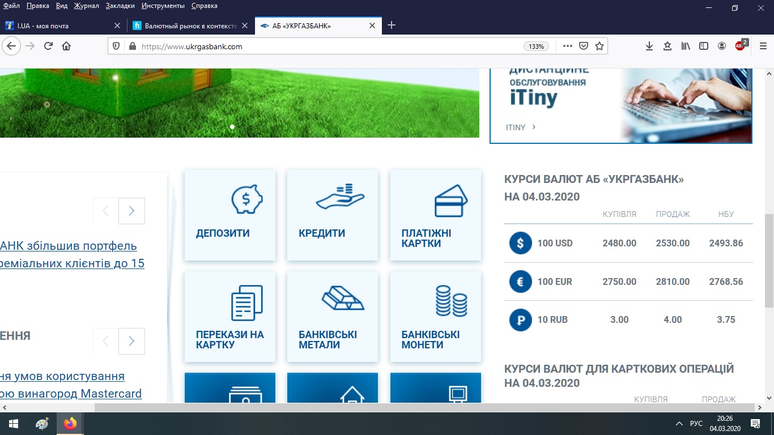Image resolution: width=774 pixels, height=435 pixels.
Task: Open the Платіжні картки tile
Action: 436,215
